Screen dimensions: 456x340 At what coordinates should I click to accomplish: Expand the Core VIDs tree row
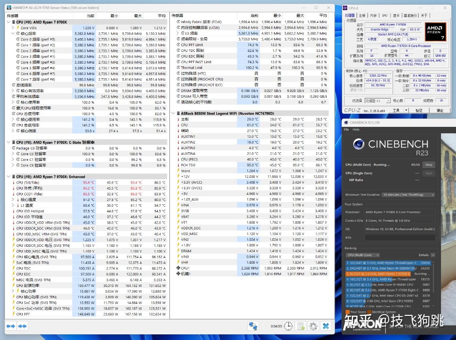click(x=13, y=28)
